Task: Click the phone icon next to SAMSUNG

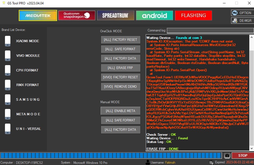Action: pyautogui.click(x=8, y=99)
